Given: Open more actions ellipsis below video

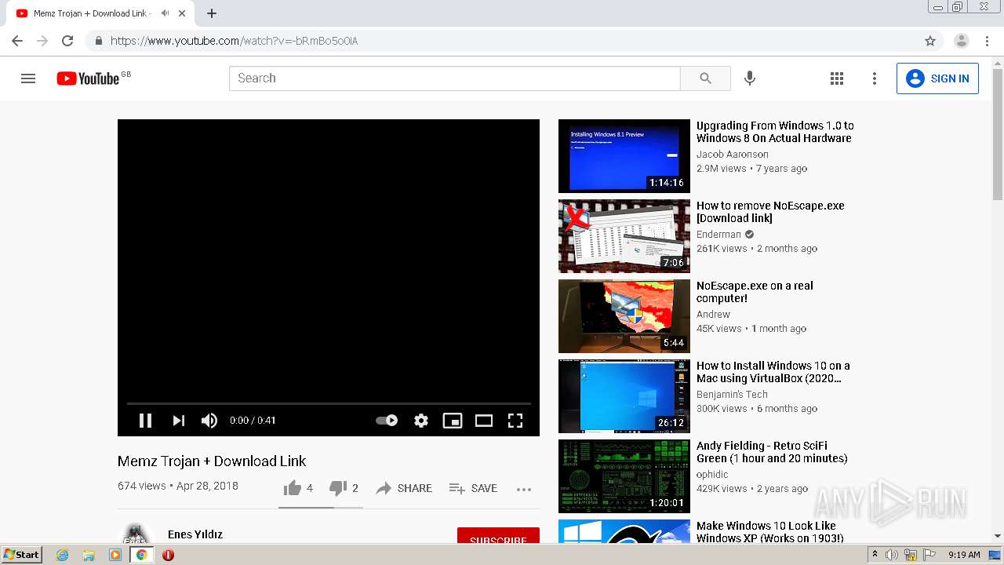Looking at the screenshot, I should pyautogui.click(x=524, y=489).
